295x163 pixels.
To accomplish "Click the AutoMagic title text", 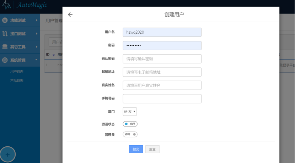I will tap(32, 5).
